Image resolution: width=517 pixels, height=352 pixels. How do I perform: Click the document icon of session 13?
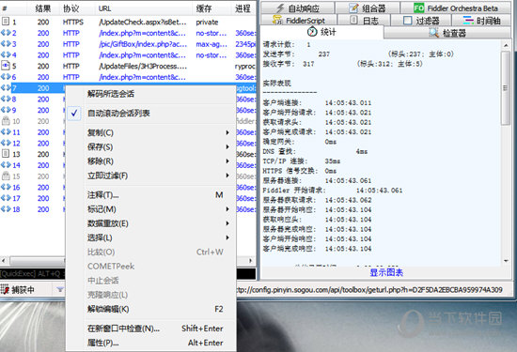(x=6, y=154)
